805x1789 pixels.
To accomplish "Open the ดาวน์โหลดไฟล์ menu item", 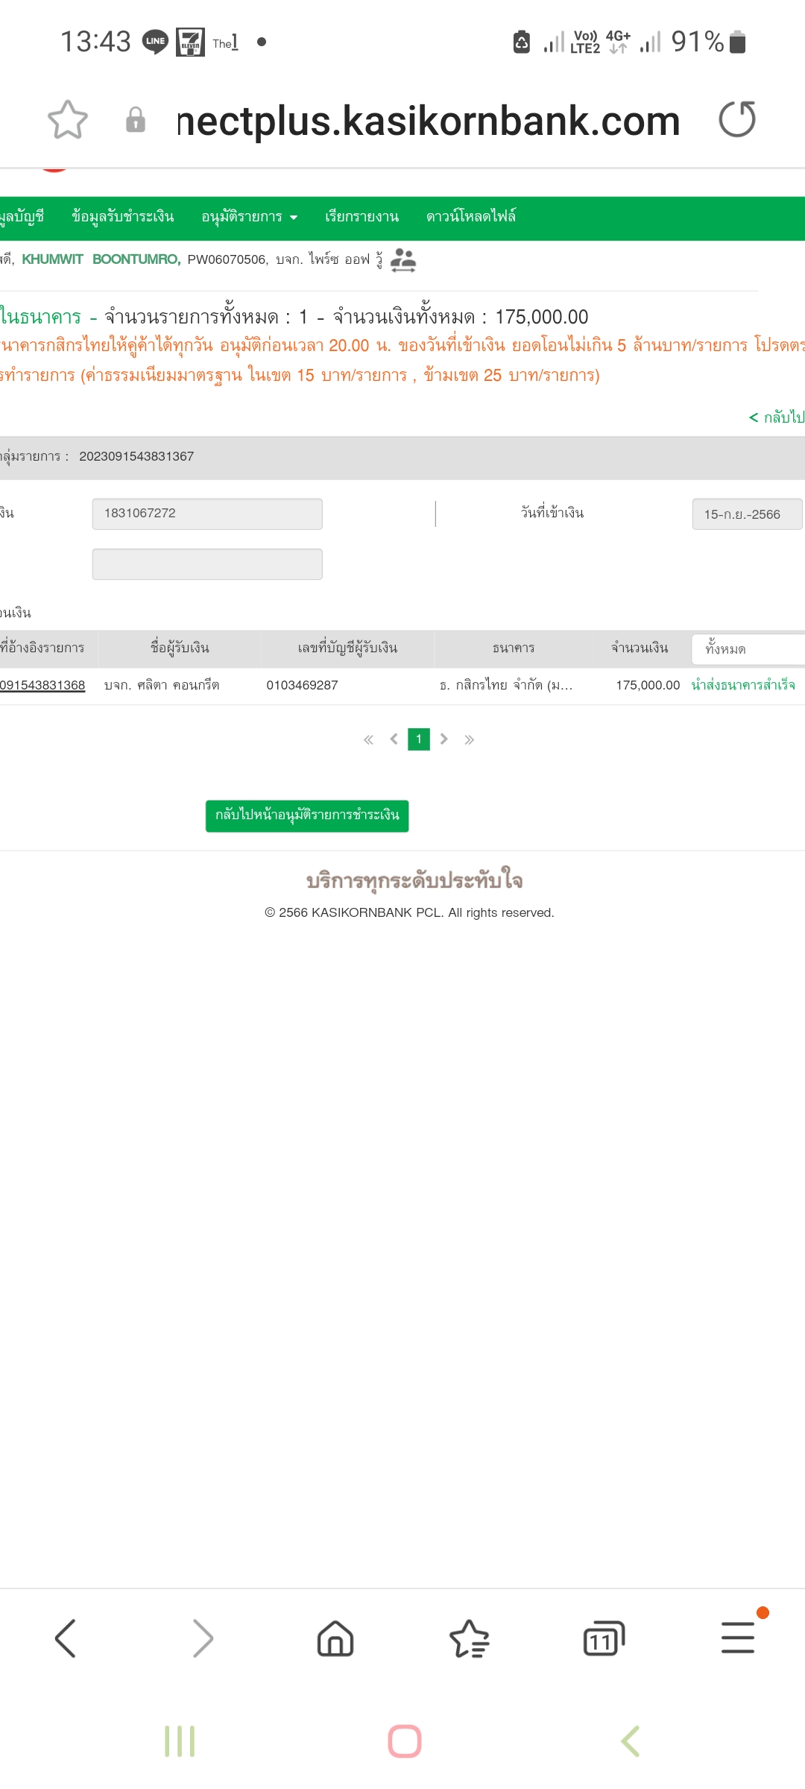I will (x=470, y=217).
